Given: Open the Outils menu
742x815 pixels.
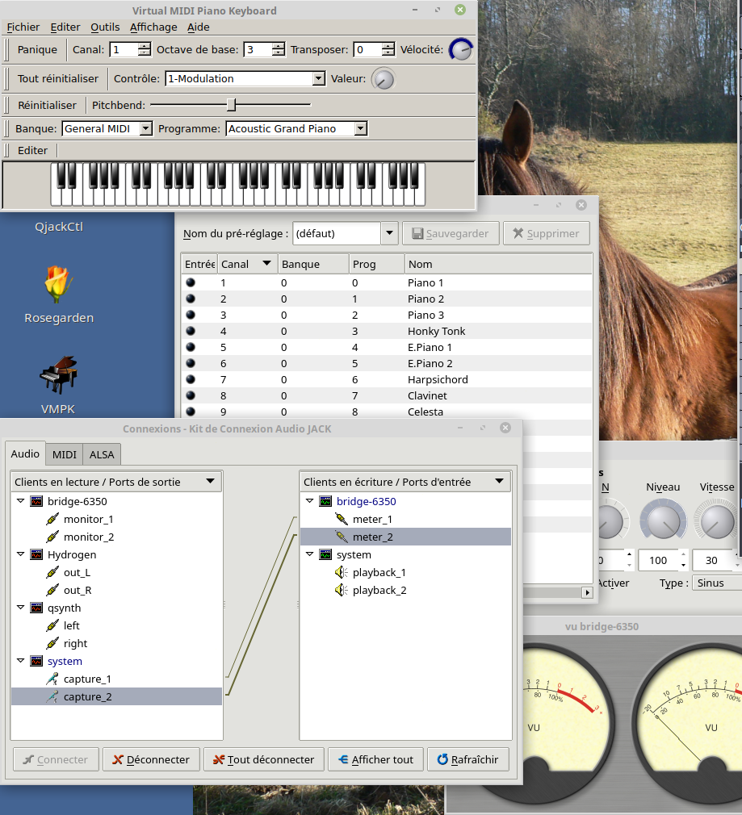Looking at the screenshot, I should [105, 27].
